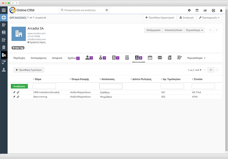Open the contacts person sidebar icon
228x159 pixels.
4,70
